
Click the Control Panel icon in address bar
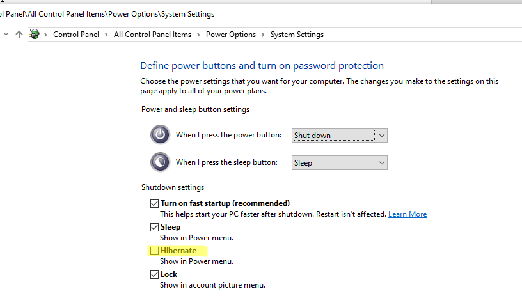point(35,35)
